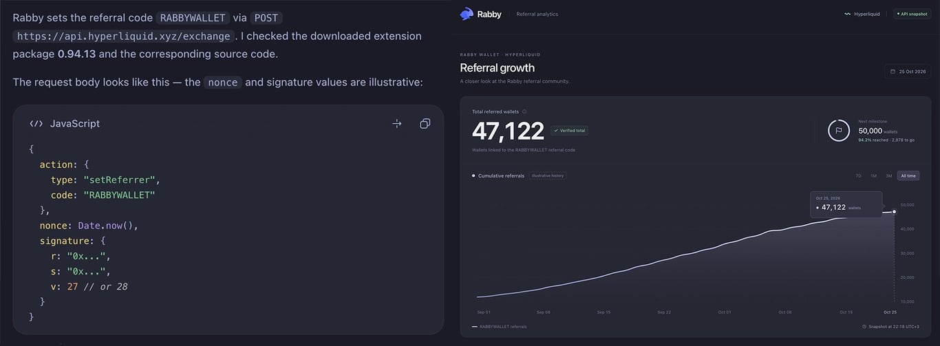Screen dimensions: 940x346
Task: Click the JavaScript language label
Action: click(75, 124)
